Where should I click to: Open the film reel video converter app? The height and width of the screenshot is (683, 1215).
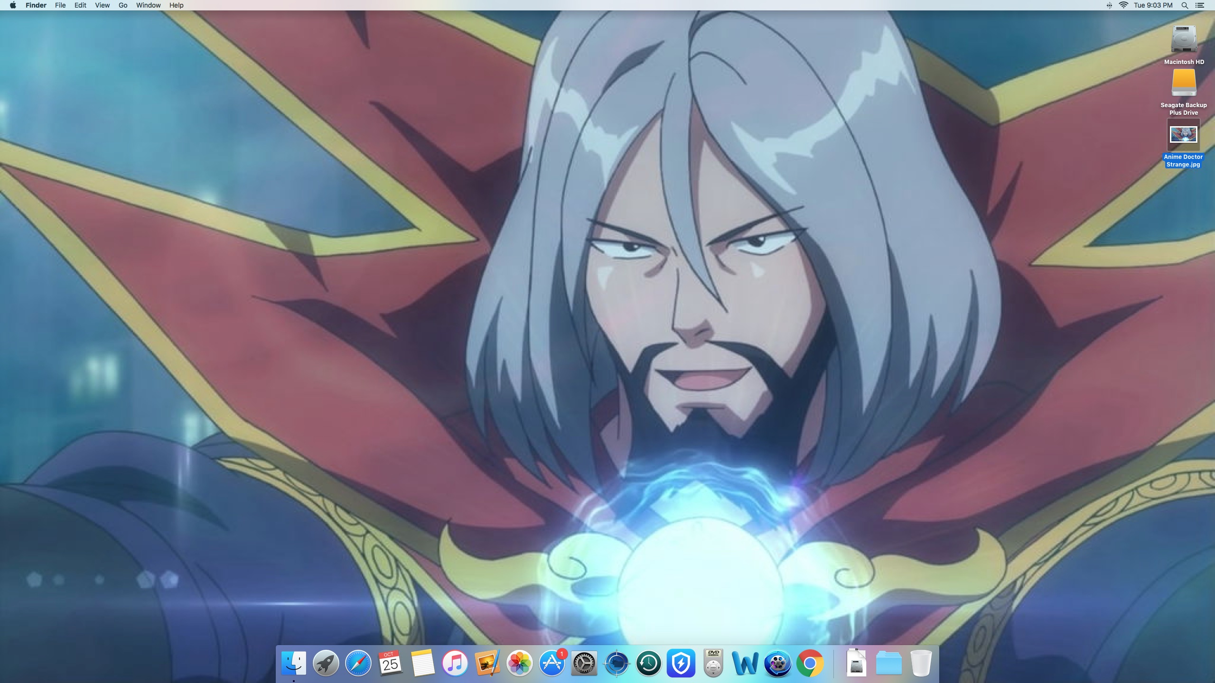click(777, 663)
